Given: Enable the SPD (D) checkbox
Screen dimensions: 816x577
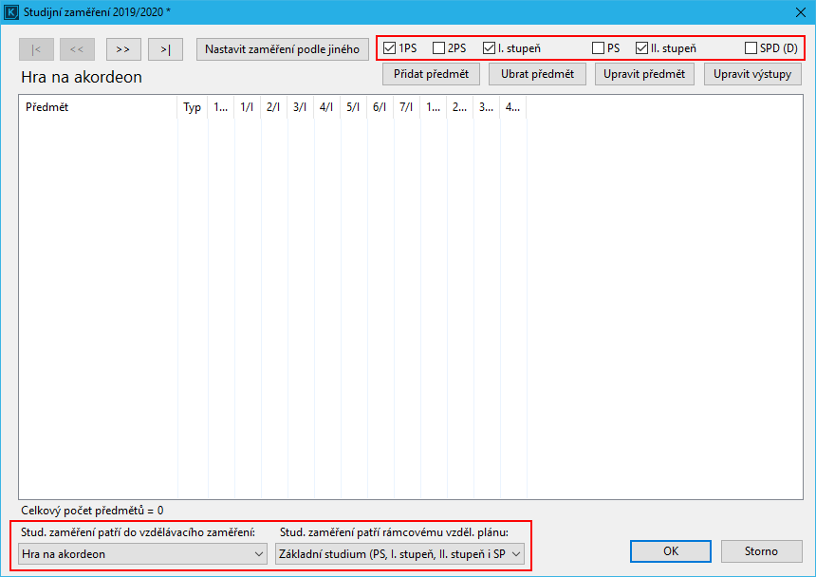Looking at the screenshot, I should click(x=751, y=48).
